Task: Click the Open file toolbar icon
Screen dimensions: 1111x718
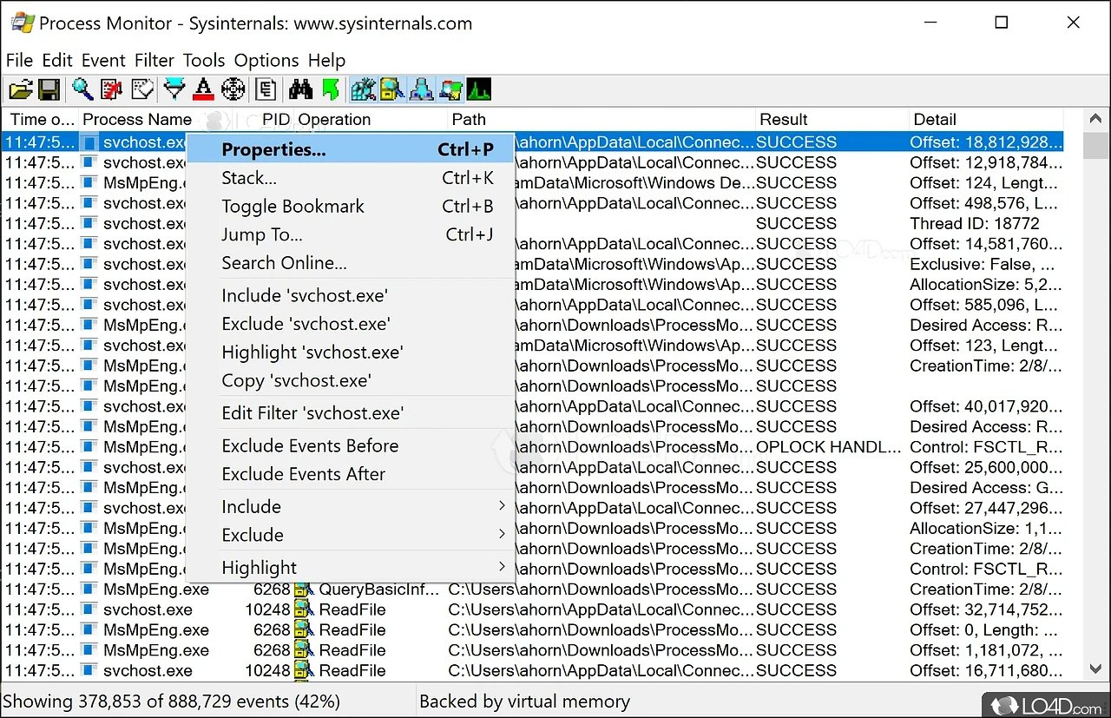Action: click(x=20, y=89)
